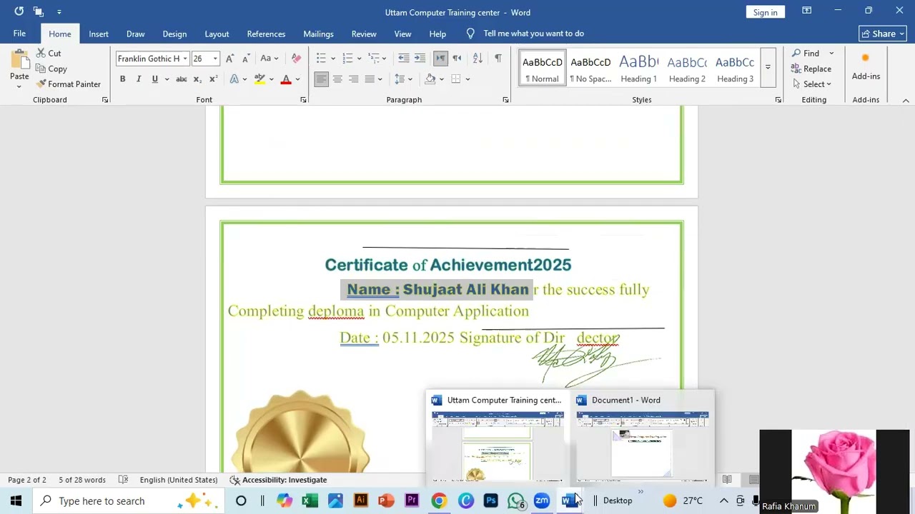The height and width of the screenshot is (514, 915).
Task: Open Photoshop from the taskbar
Action: pyautogui.click(x=490, y=501)
